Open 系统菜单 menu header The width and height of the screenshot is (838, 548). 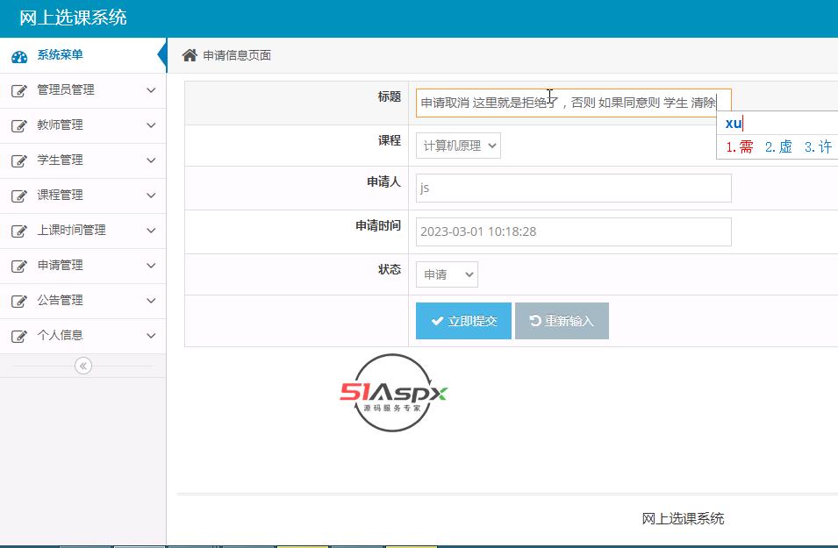point(82,55)
